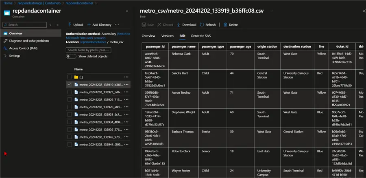Open ellipsis menu for metro_20241202_133919 blob
Screen dimensions: 366x178
[126, 84]
